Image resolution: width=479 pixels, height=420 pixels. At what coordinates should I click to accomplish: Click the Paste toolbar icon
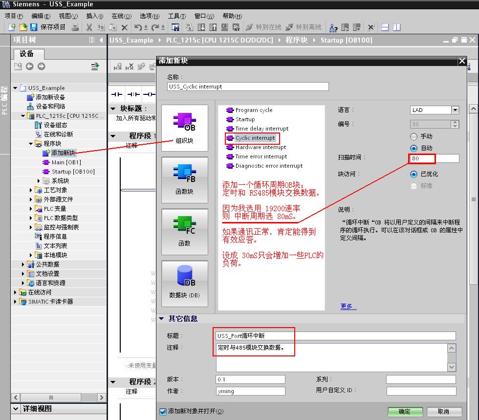113,27
